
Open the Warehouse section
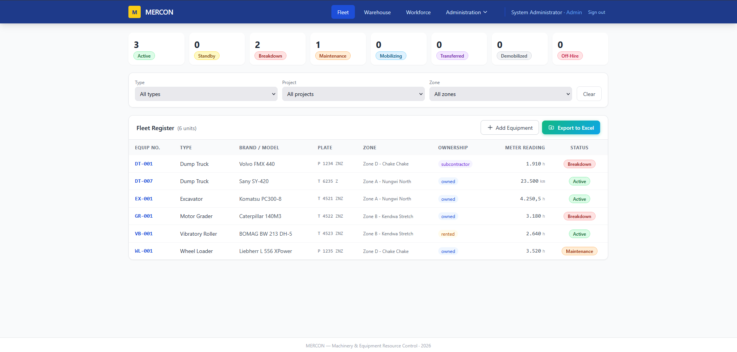click(377, 12)
